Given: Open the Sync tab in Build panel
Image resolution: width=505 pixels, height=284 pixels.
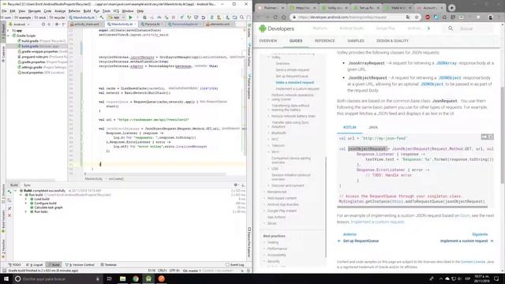Looking at the screenshot, I should (x=27, y=185).
